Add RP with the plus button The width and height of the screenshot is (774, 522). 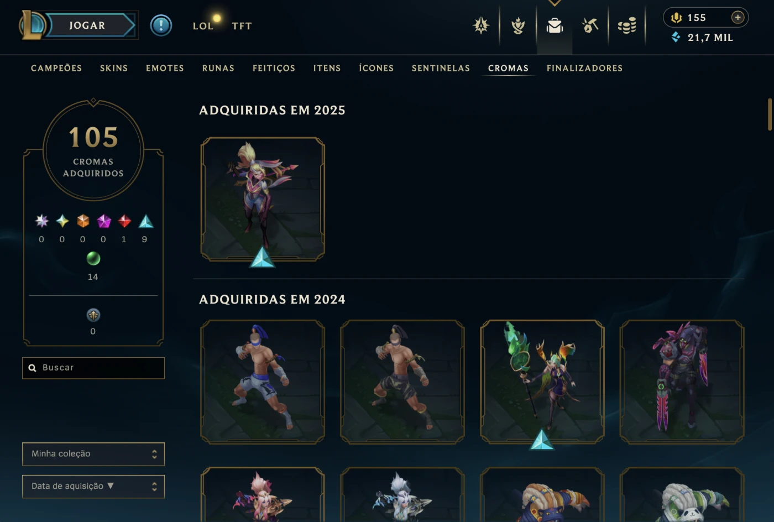[x=738, y=18]
